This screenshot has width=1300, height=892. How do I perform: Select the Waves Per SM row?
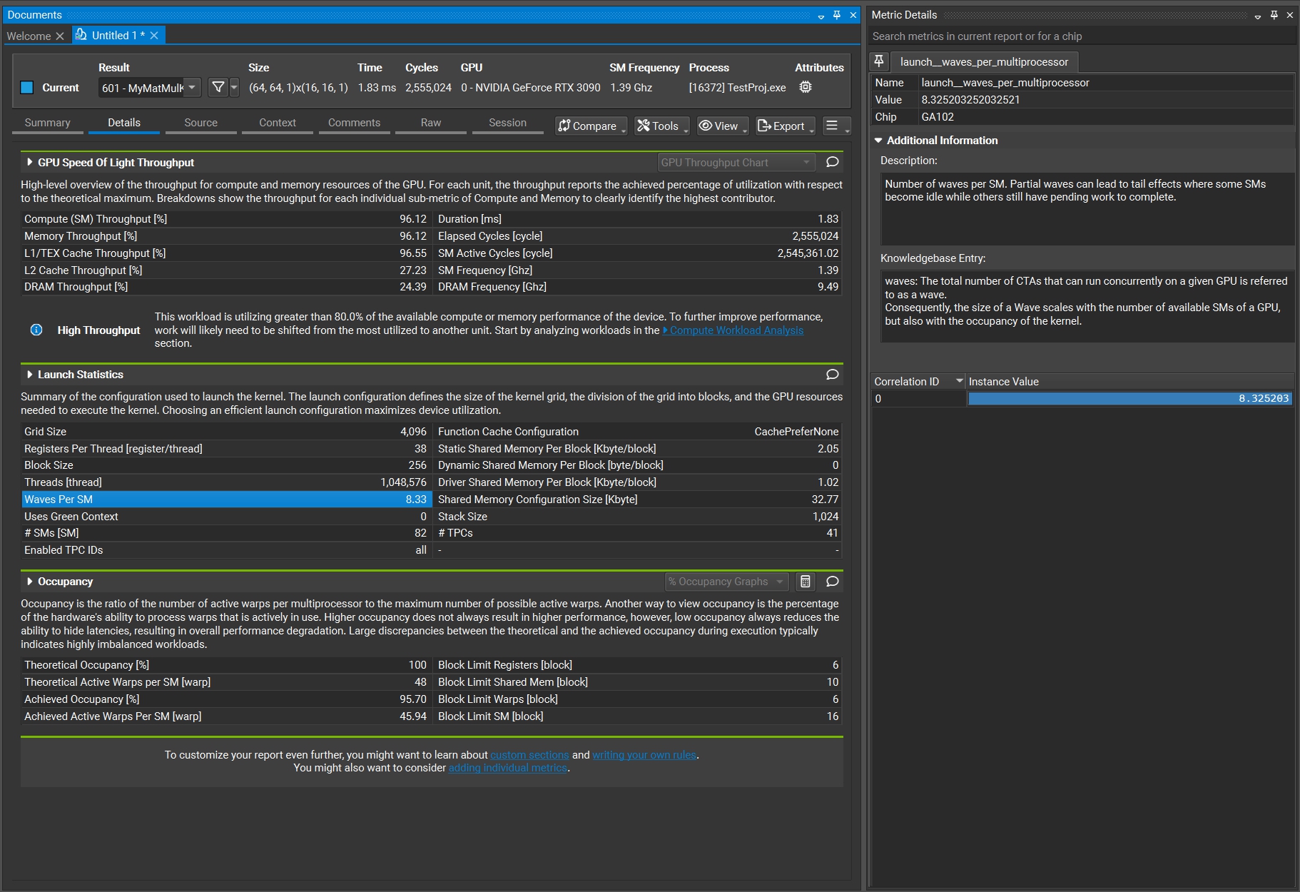[226, 500]
